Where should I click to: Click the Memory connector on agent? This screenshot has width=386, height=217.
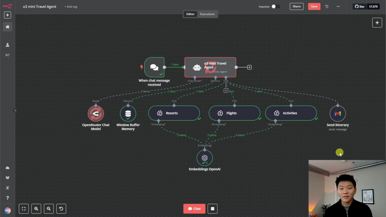215,77
